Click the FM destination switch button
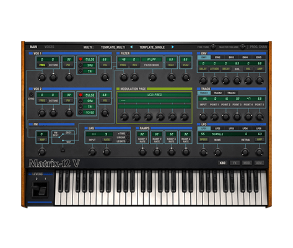 (63, 149)
